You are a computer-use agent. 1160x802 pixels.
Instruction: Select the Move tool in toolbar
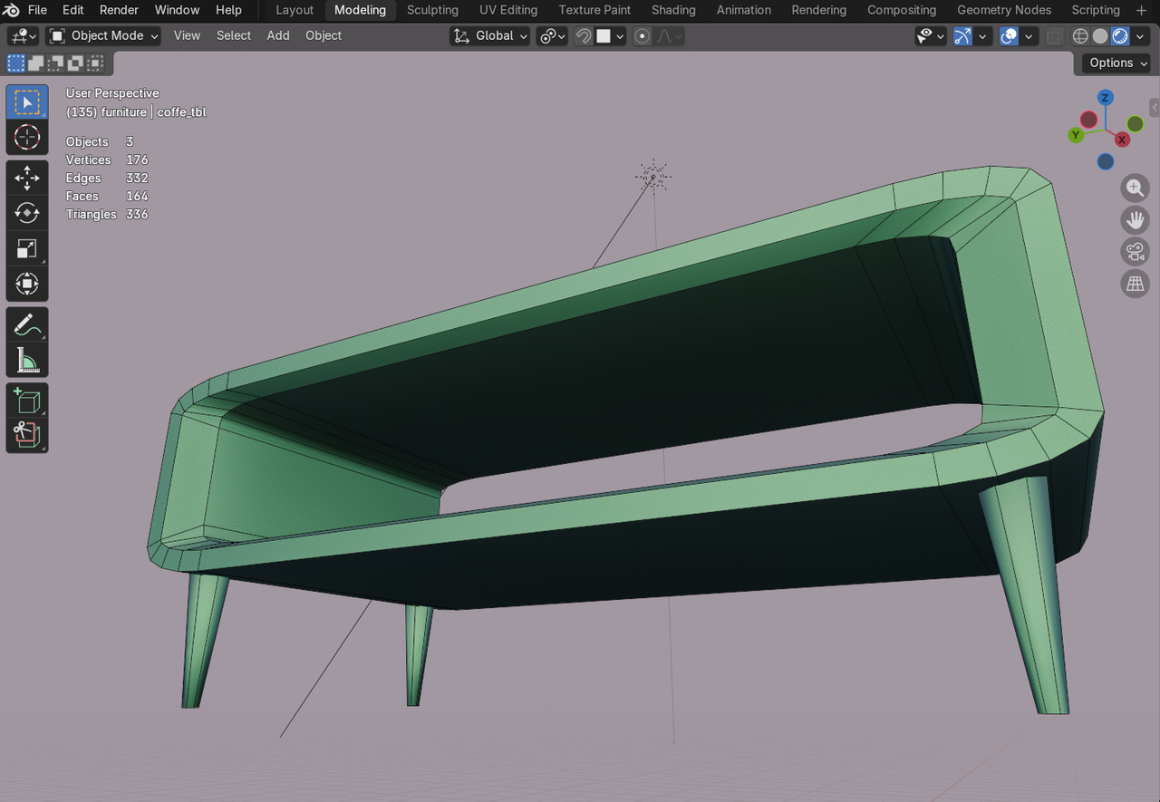coord(27,178)
